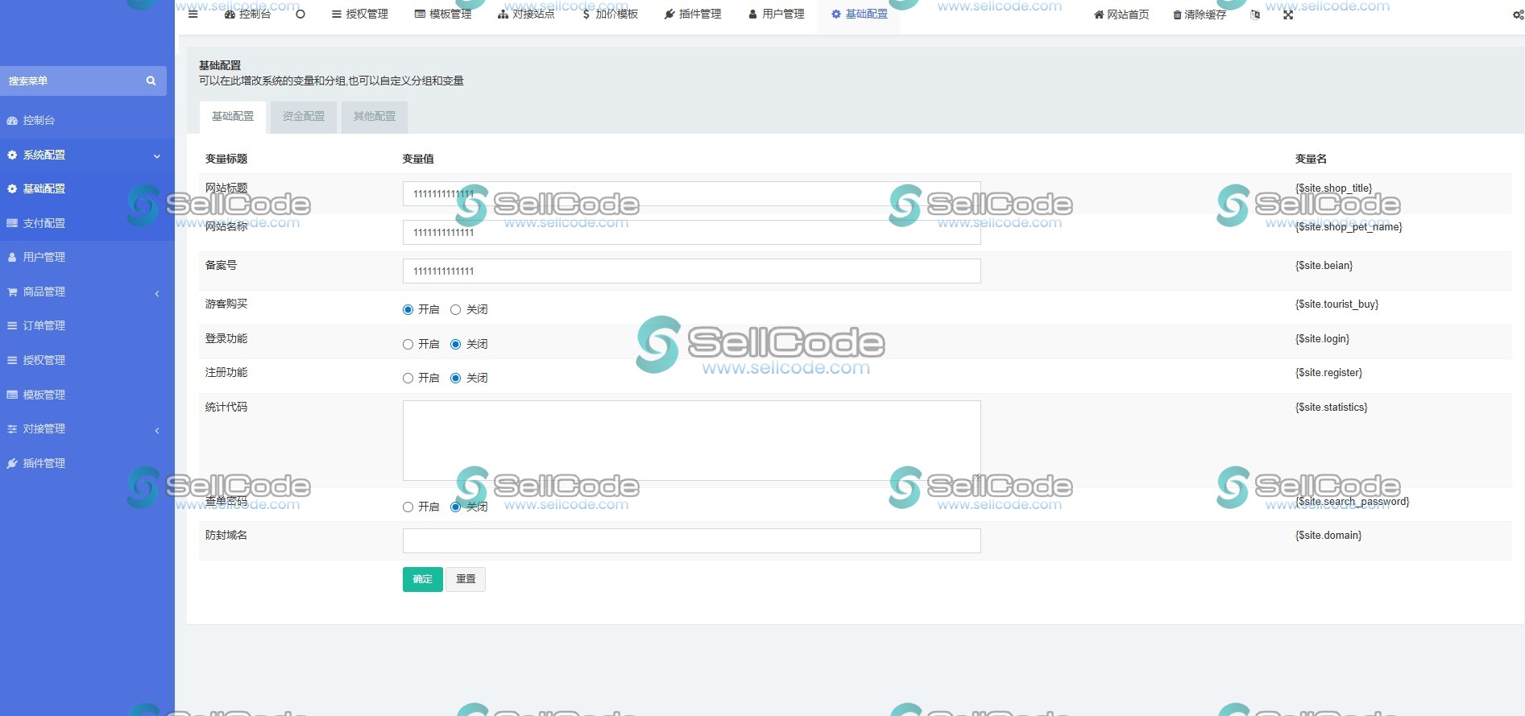Click into the 网站标题 input field
Viewport: 1525px width, 716px height.
click(x=691, y=193)
